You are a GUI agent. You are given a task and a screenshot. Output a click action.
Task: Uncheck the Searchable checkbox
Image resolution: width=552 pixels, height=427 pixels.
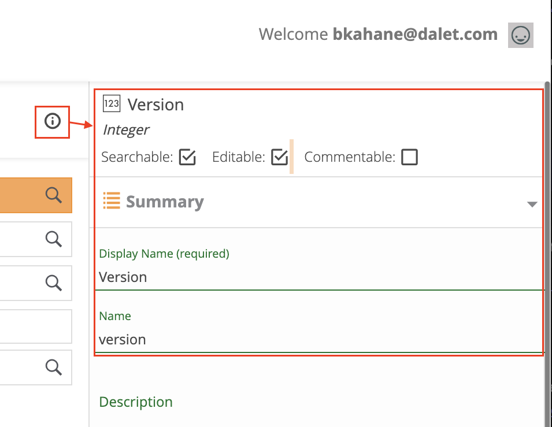coord(186,157)
